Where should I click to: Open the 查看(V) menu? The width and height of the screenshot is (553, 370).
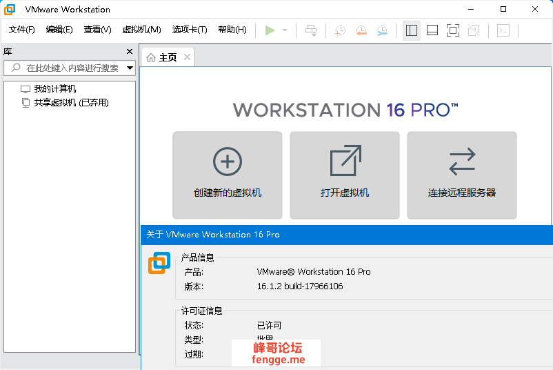click(x=97, y=30)
